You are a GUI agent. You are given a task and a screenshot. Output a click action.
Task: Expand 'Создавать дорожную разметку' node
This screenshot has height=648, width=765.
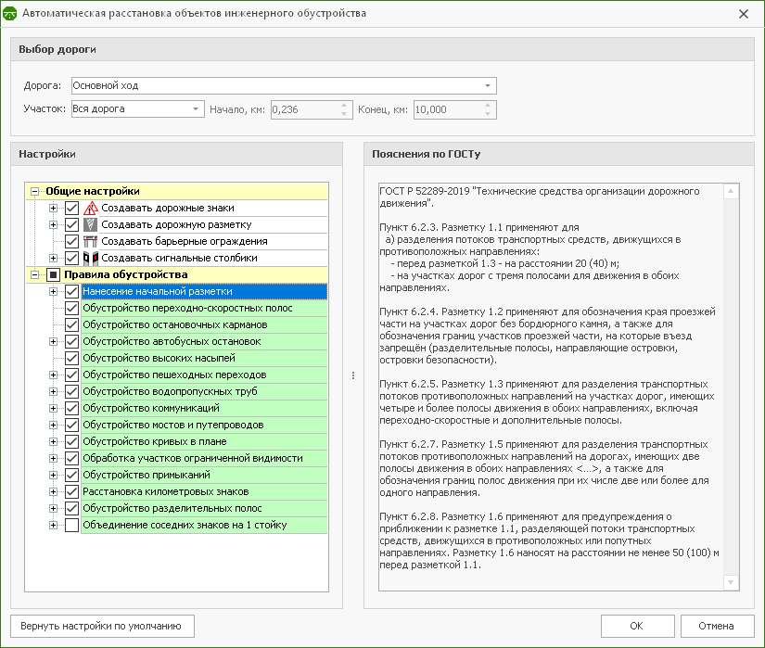click(53, 224)
